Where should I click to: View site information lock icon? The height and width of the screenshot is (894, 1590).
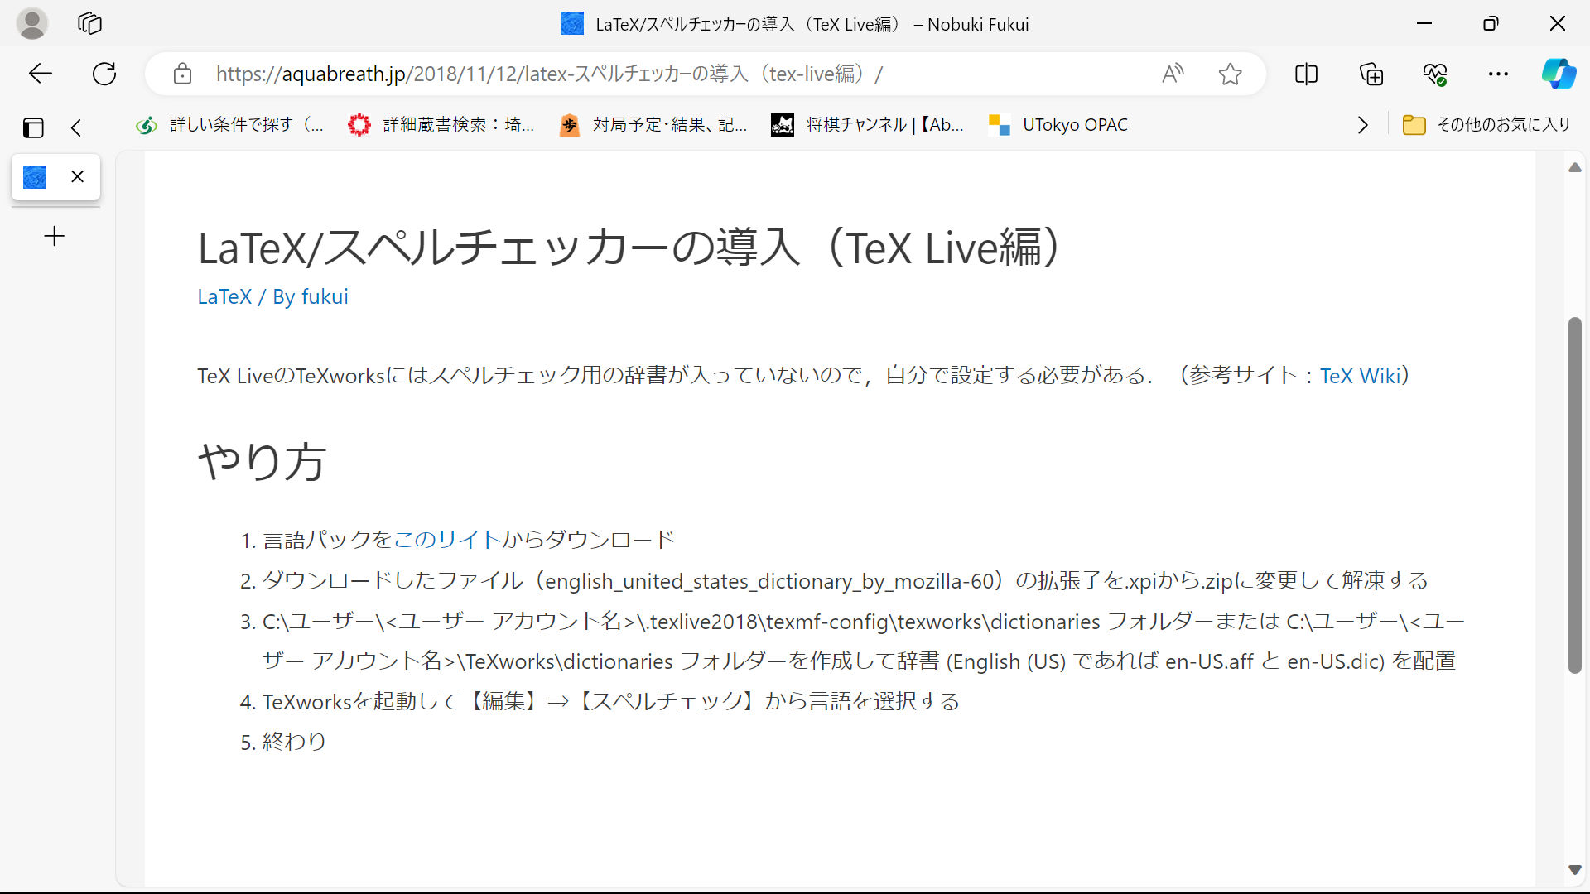coord(182,74)
